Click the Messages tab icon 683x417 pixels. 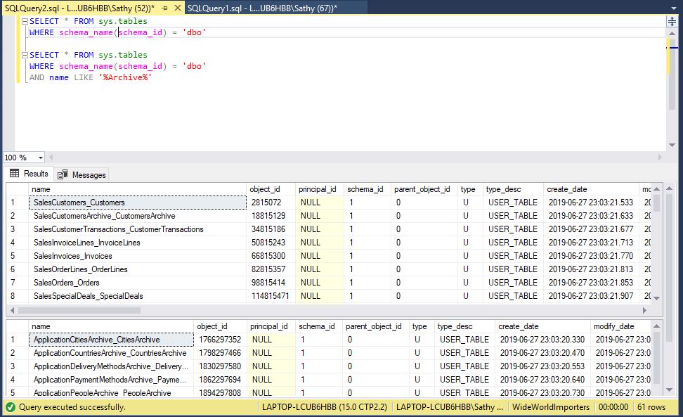63,174
